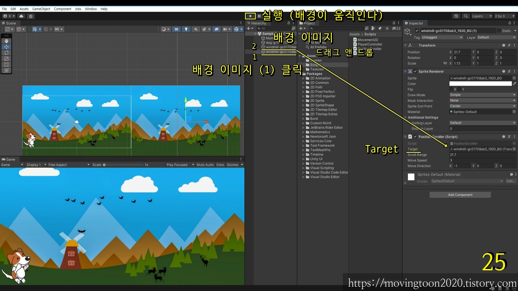Open the Sprite field object picker
The width and height of the screenshot is (518, 291).
tap(514, 78)
